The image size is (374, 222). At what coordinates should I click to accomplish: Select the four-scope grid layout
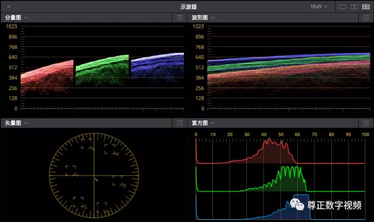point(365,7)
